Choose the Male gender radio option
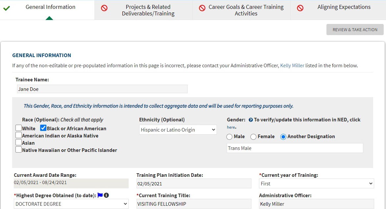 click(x=229, y=137)
